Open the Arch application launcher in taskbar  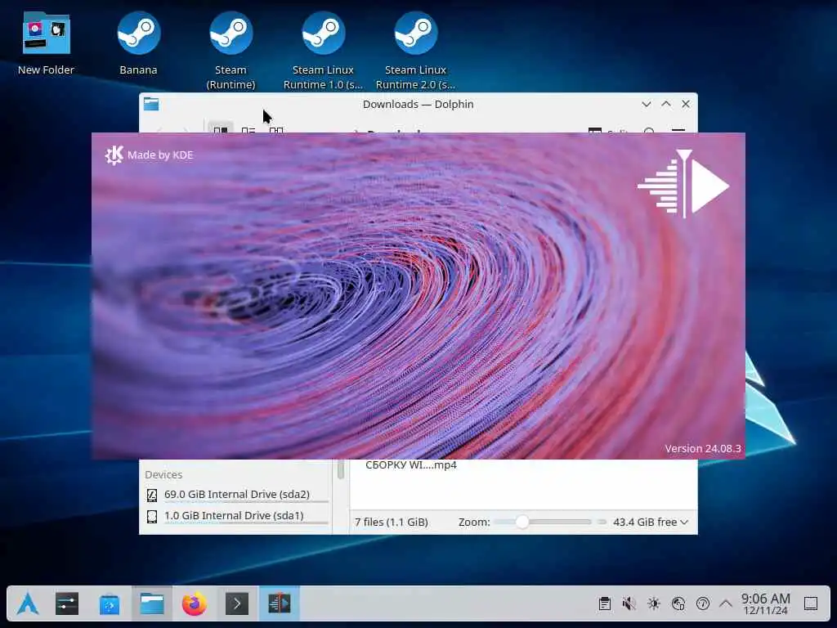point(27,604)
